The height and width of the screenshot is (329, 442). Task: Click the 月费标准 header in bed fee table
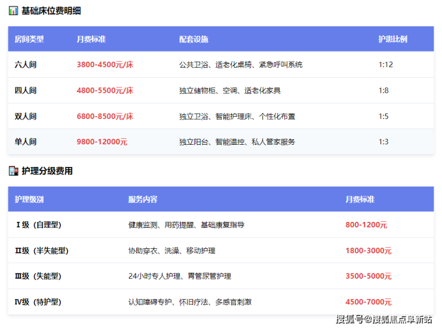click(x=91, y=39)
